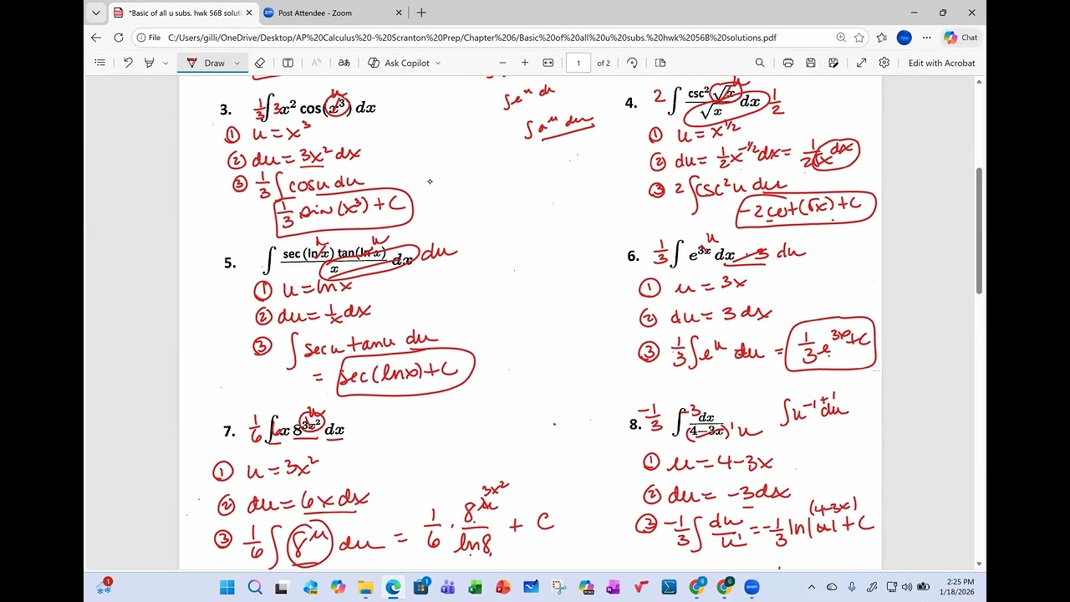Expand the highlight color dropdown arrow
This screenshot has height=602, width=1070.
pyautogui.click(x=166, y=63)
